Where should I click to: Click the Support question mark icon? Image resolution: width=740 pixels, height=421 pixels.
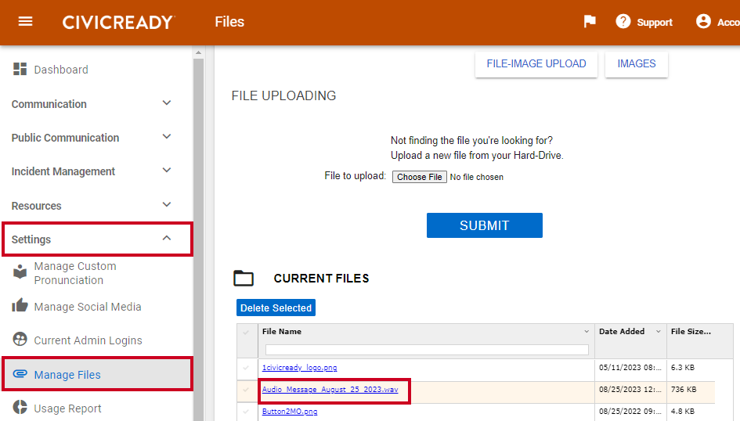pos(623,21)
